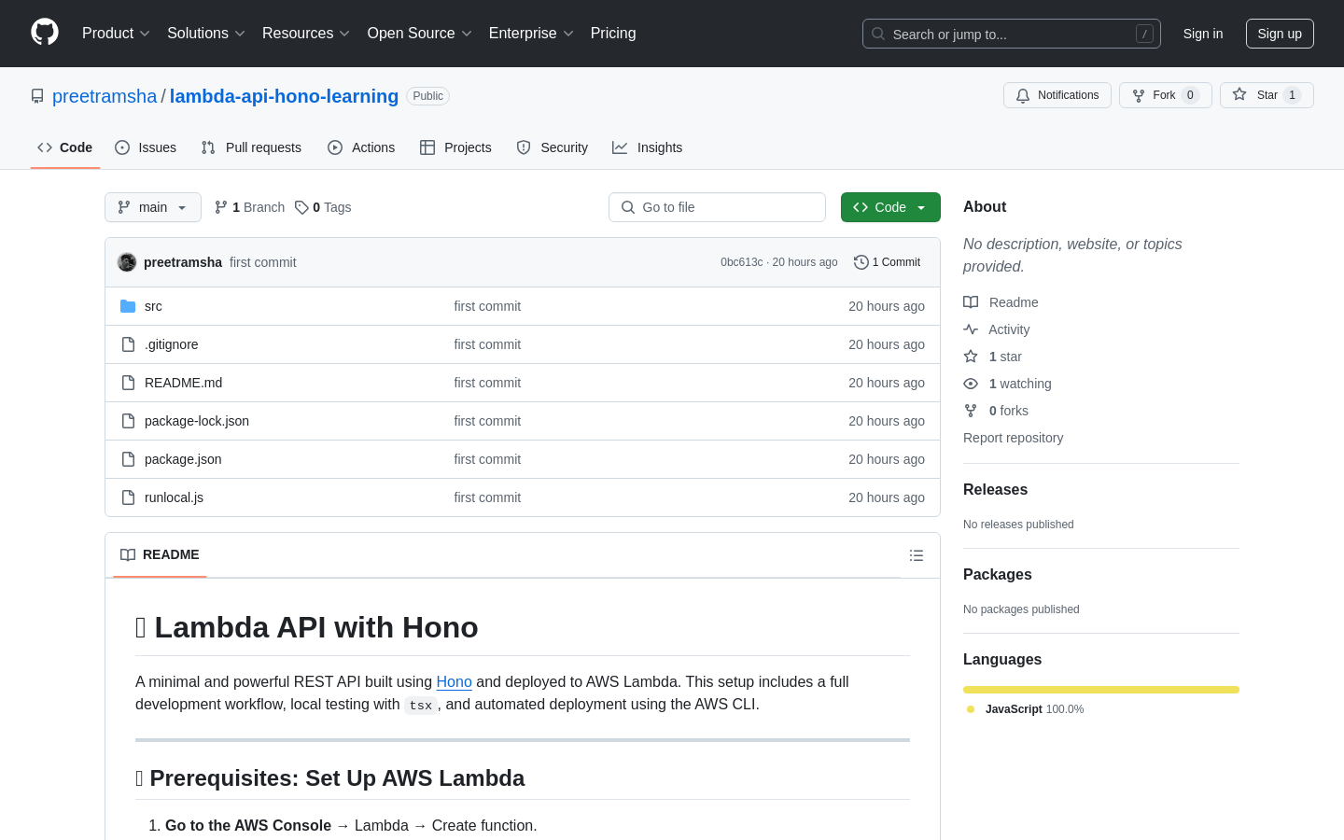This screenshot has height=840, width=1344.
Task: Click the Readme book icon in About
Action: coord(971,302)
